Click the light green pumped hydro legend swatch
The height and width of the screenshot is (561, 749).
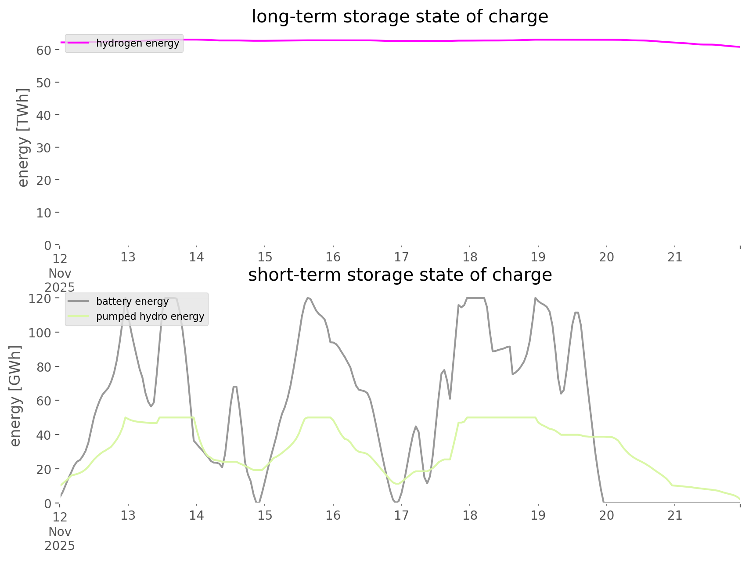[x=78, y=316]
